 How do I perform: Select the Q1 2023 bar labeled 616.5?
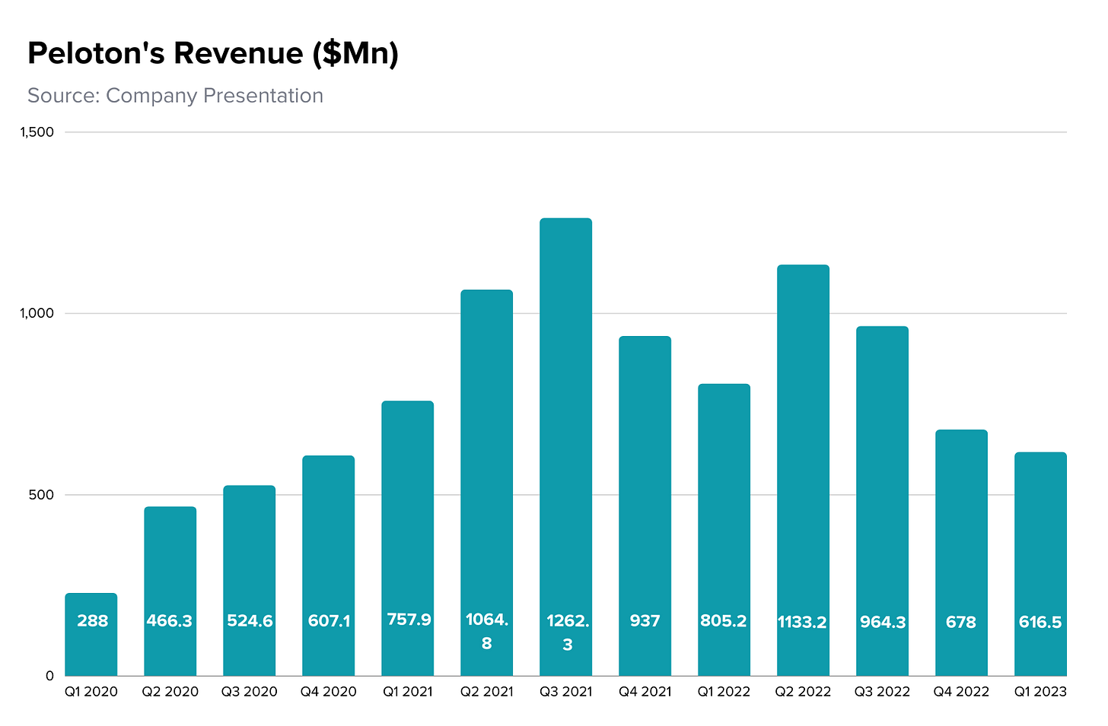[1041, 564]
